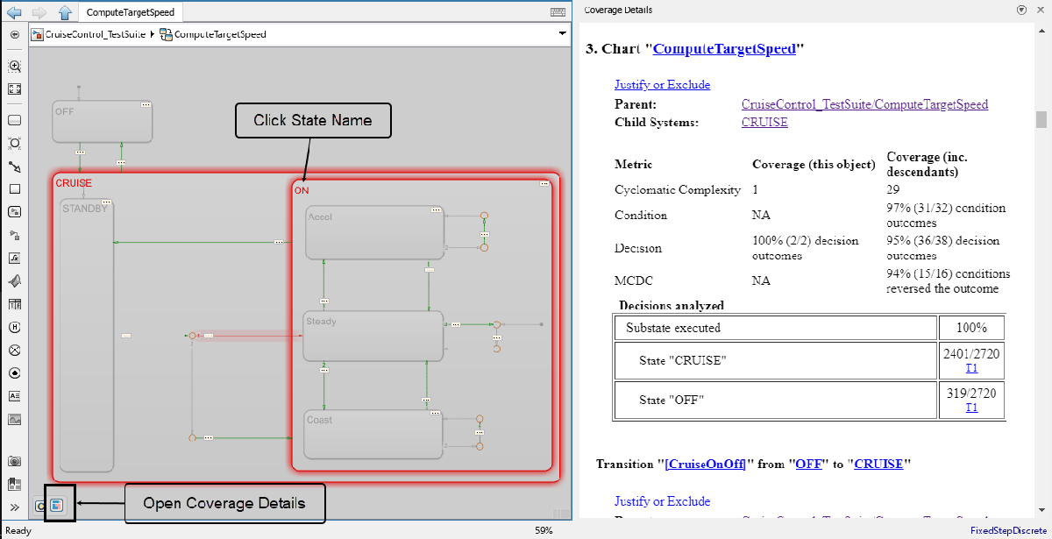Screen dimensions: 1052x539
Task: Select the dotted-circle palette tool
Action: coord(15,372)
